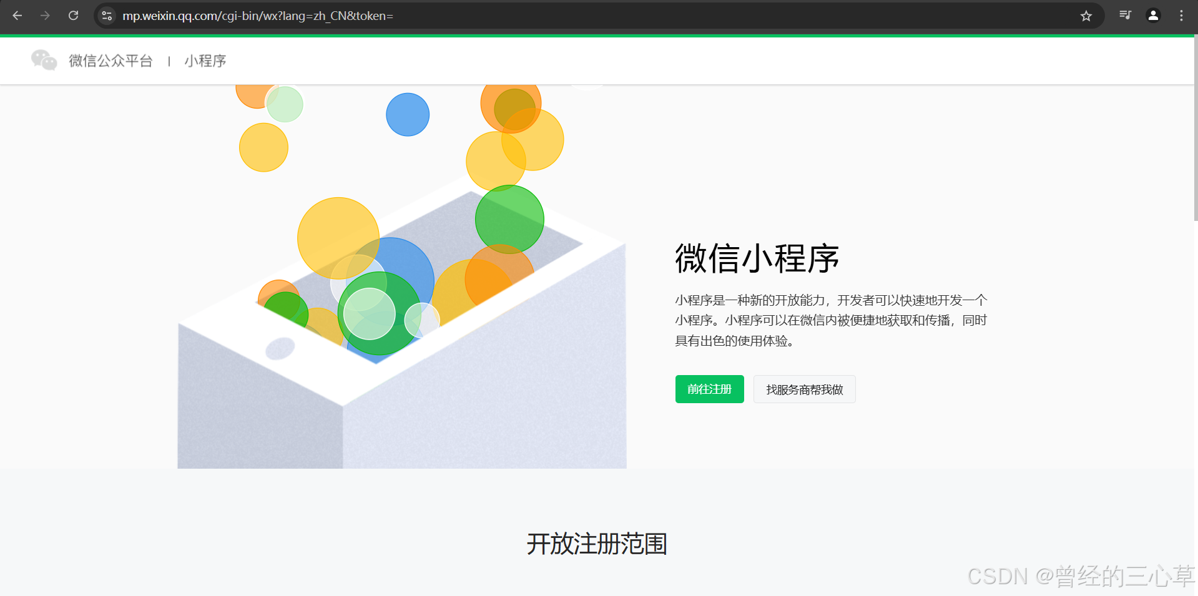Open the browser profile icon

click(x=1153, y=16)
